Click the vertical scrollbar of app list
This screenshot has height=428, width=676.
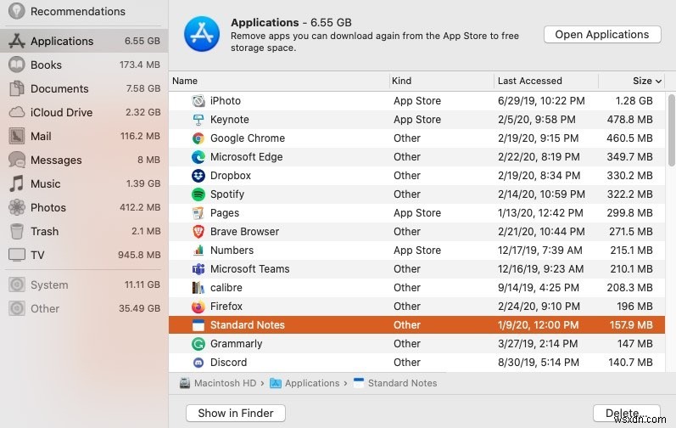point(671,130)
